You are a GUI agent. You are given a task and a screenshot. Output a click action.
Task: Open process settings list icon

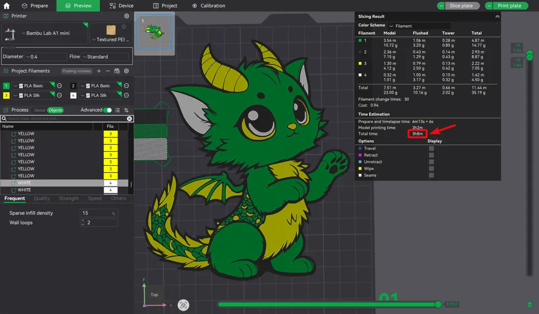(117, 110)
